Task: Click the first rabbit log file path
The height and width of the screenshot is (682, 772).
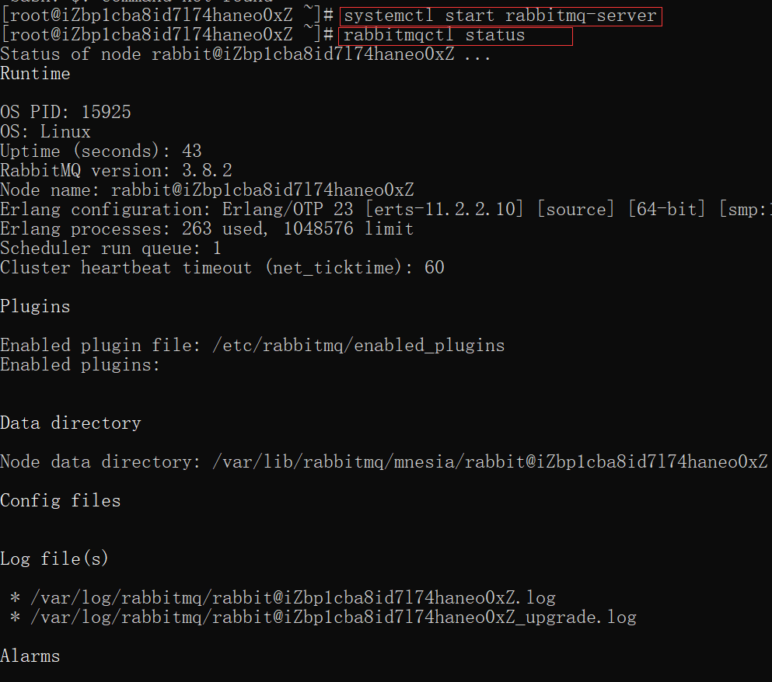Action: (293, 598)
